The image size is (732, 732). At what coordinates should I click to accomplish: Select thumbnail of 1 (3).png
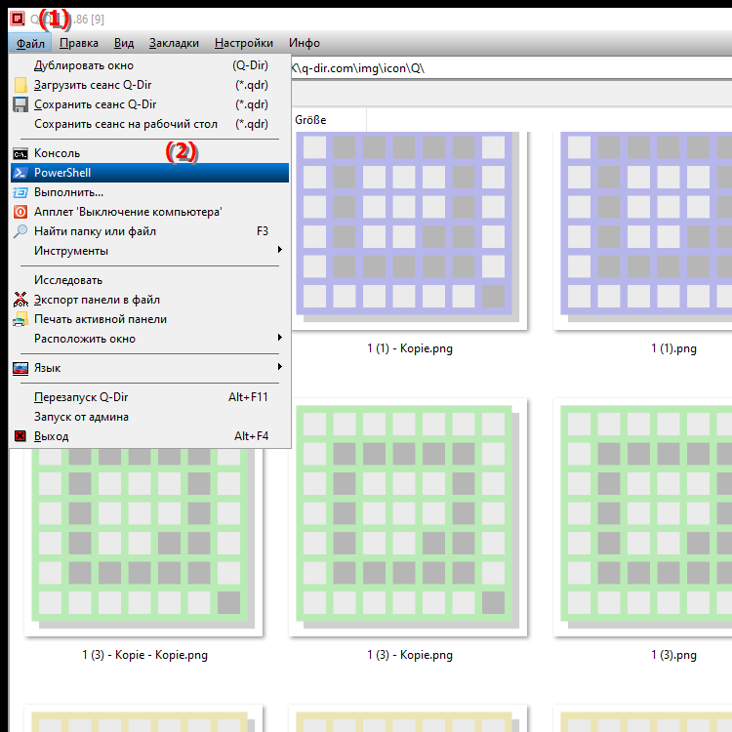click(643, 517)
